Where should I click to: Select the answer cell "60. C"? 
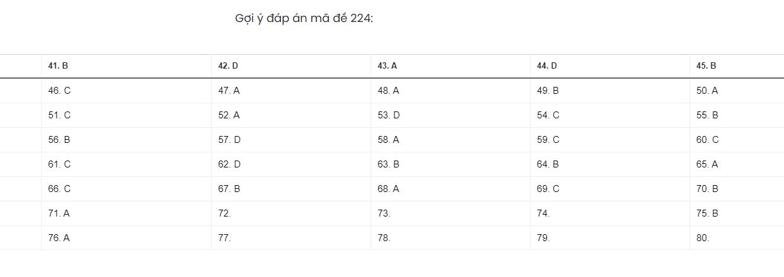click(707, 140)
